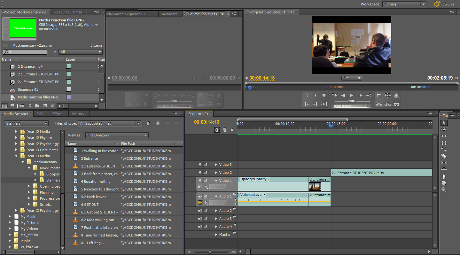460x255 pixels.
Task: Open View as File Directory dropdown
Action: pyautogui.click(x=117, y=135)
